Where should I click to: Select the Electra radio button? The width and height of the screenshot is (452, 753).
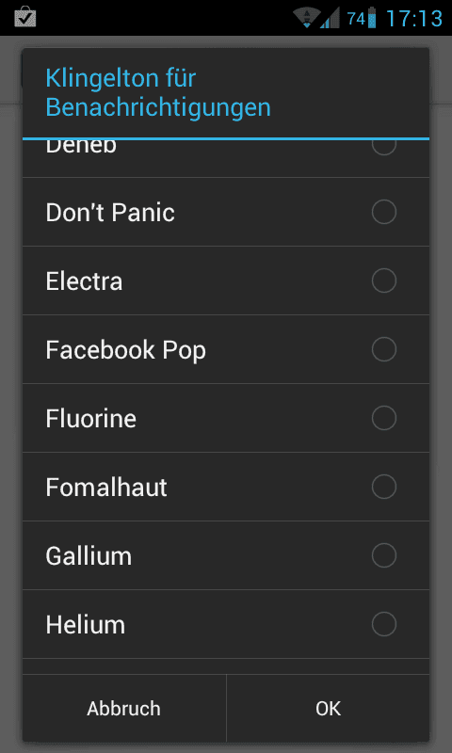[384, 280]
